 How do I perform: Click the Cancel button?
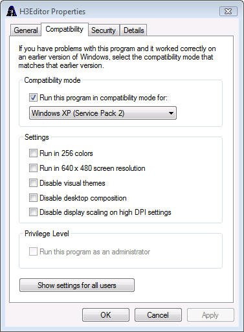(158, 315)
